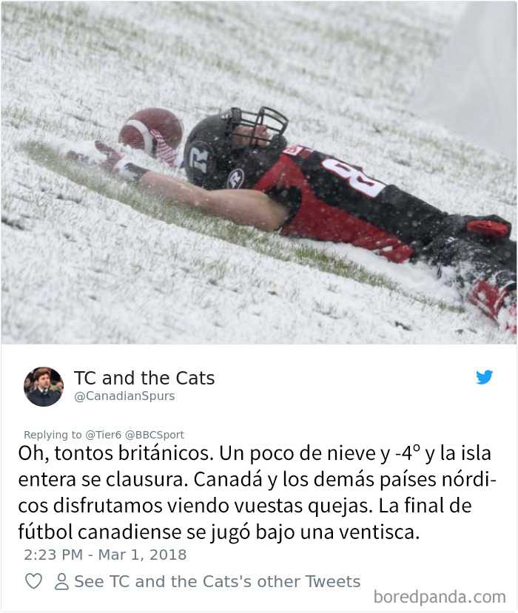Click the boredpanda.com watermark
The width and height of the screenshot is (518, 613).
440,597
